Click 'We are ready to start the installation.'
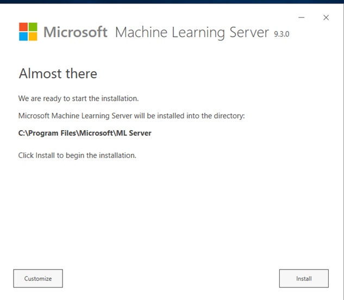The height and width of the screenshot is (300, 344). [78, 99]
